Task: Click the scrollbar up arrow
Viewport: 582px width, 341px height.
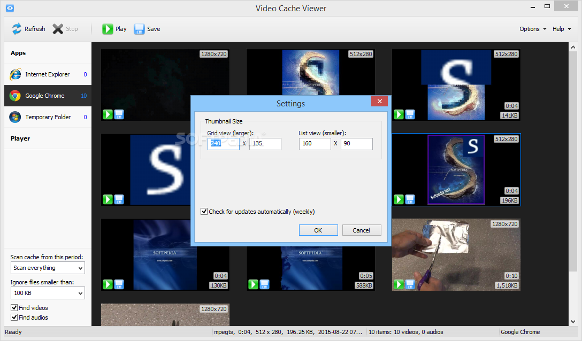Action: [x=573, y=48]
